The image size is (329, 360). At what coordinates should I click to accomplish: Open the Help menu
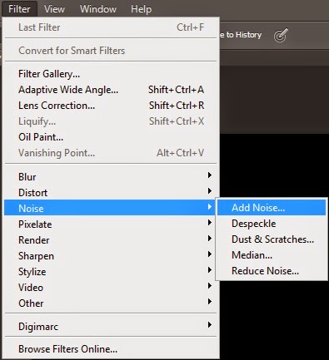click(x=141, y=9)
